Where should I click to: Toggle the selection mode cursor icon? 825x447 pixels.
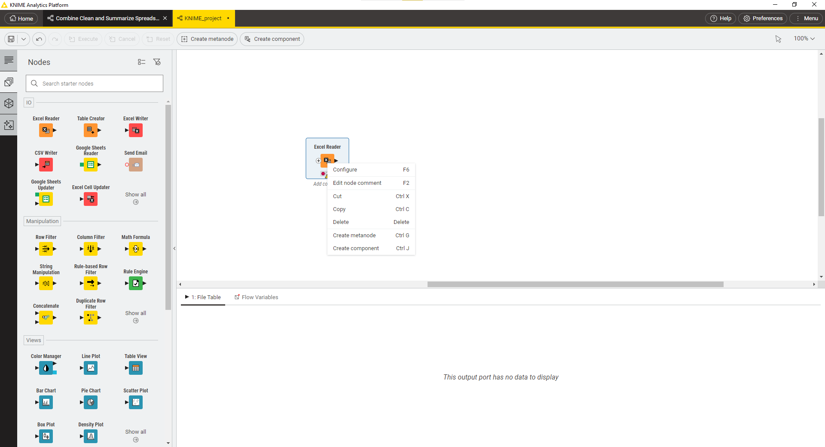778,39
